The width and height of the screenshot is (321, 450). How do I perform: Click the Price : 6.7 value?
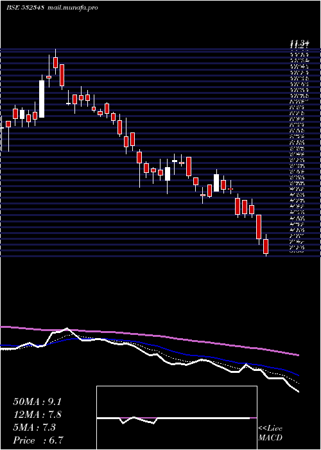point(39,440)
